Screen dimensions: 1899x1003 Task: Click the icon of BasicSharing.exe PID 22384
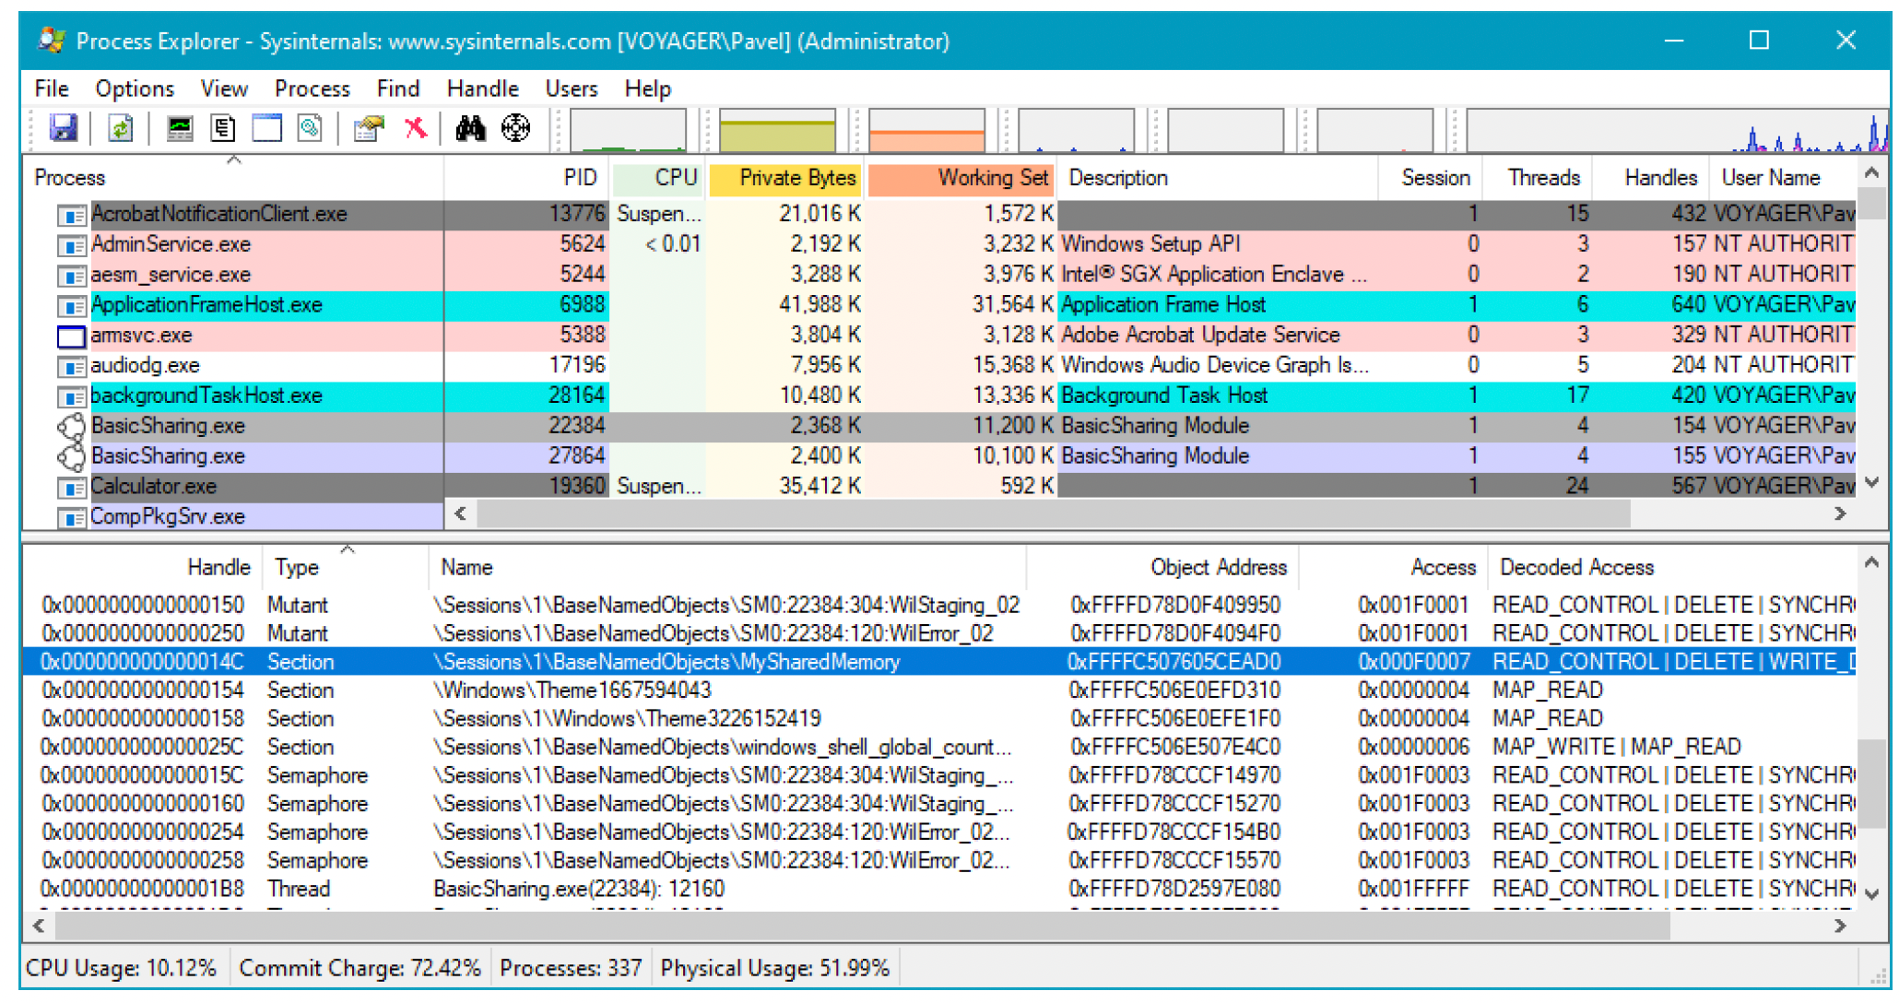coord(71,427)
